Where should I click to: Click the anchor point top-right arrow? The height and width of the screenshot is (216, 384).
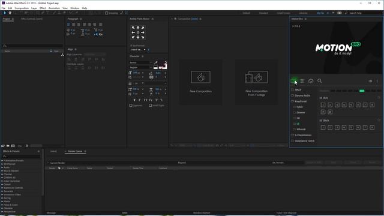pyautogui.click(x=143, y=28)
